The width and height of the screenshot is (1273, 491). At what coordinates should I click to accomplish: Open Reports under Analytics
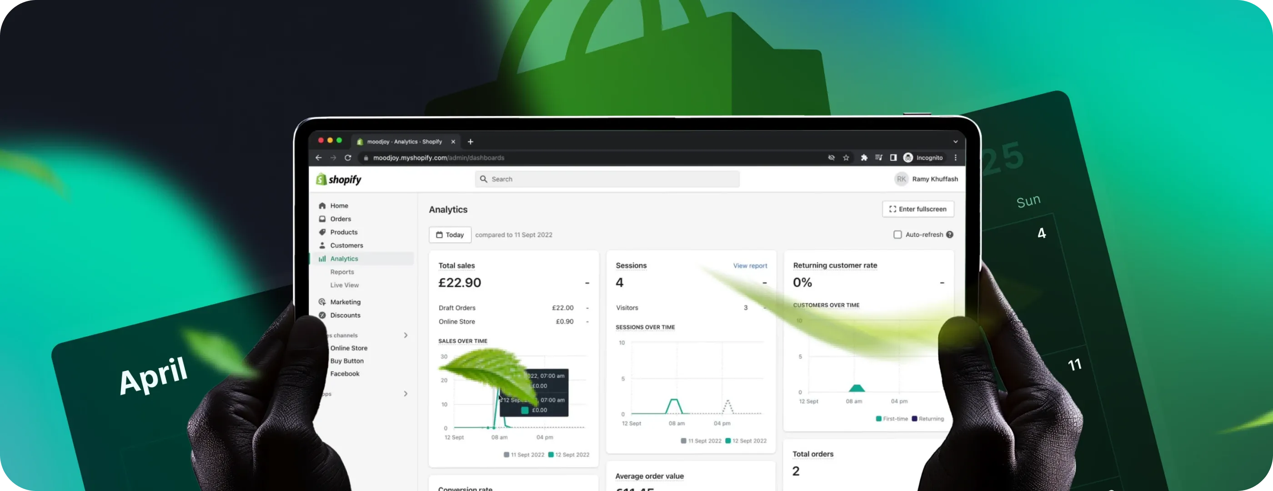[x=342, y=272]
